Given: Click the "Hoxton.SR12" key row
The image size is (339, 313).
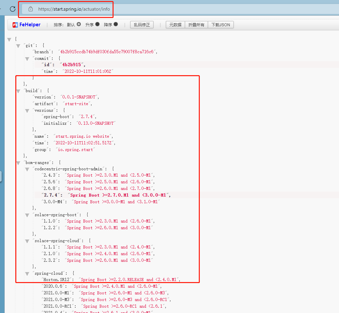Looking at the screenshot, I should (x=56, y=280).
